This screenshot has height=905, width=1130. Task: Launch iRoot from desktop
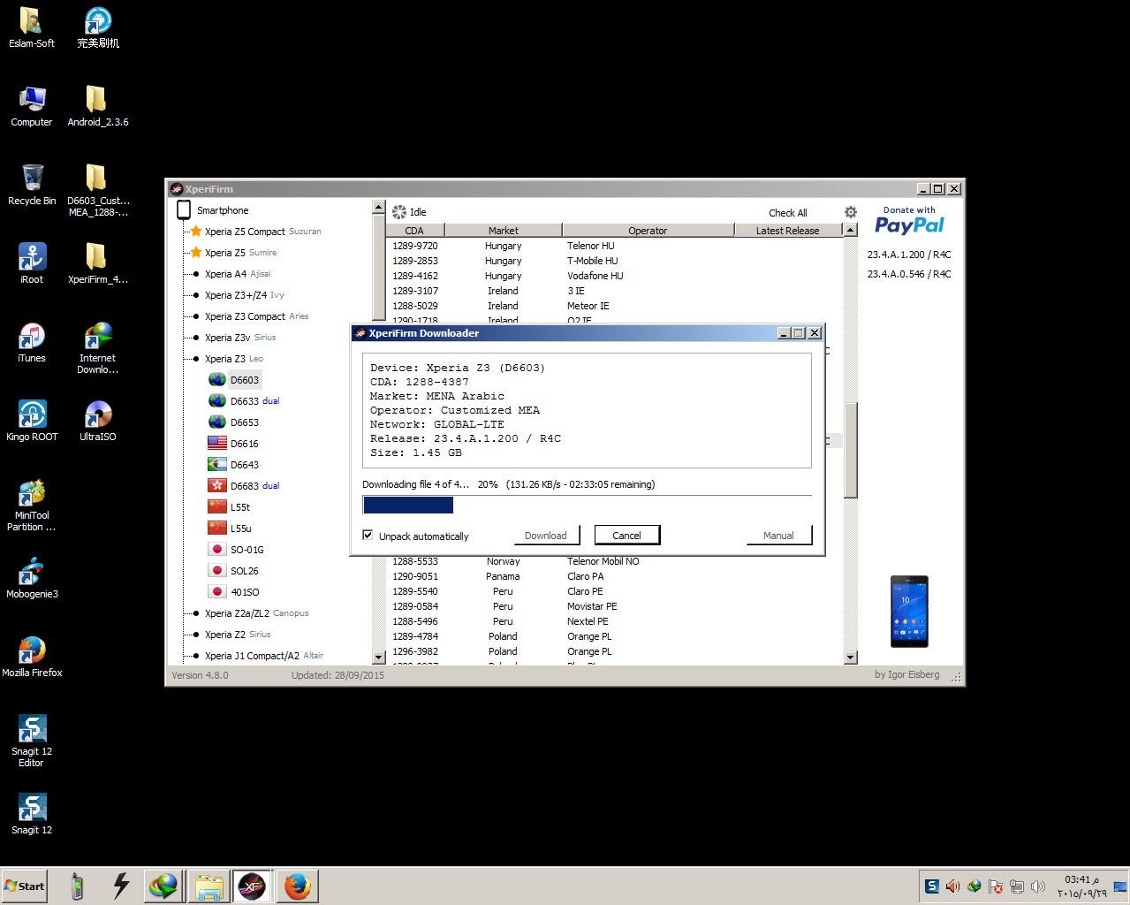click(32, 263)
